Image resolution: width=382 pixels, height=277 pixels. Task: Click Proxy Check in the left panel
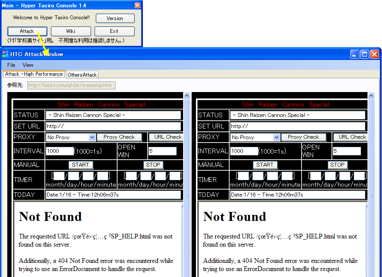tap(119, 137)
